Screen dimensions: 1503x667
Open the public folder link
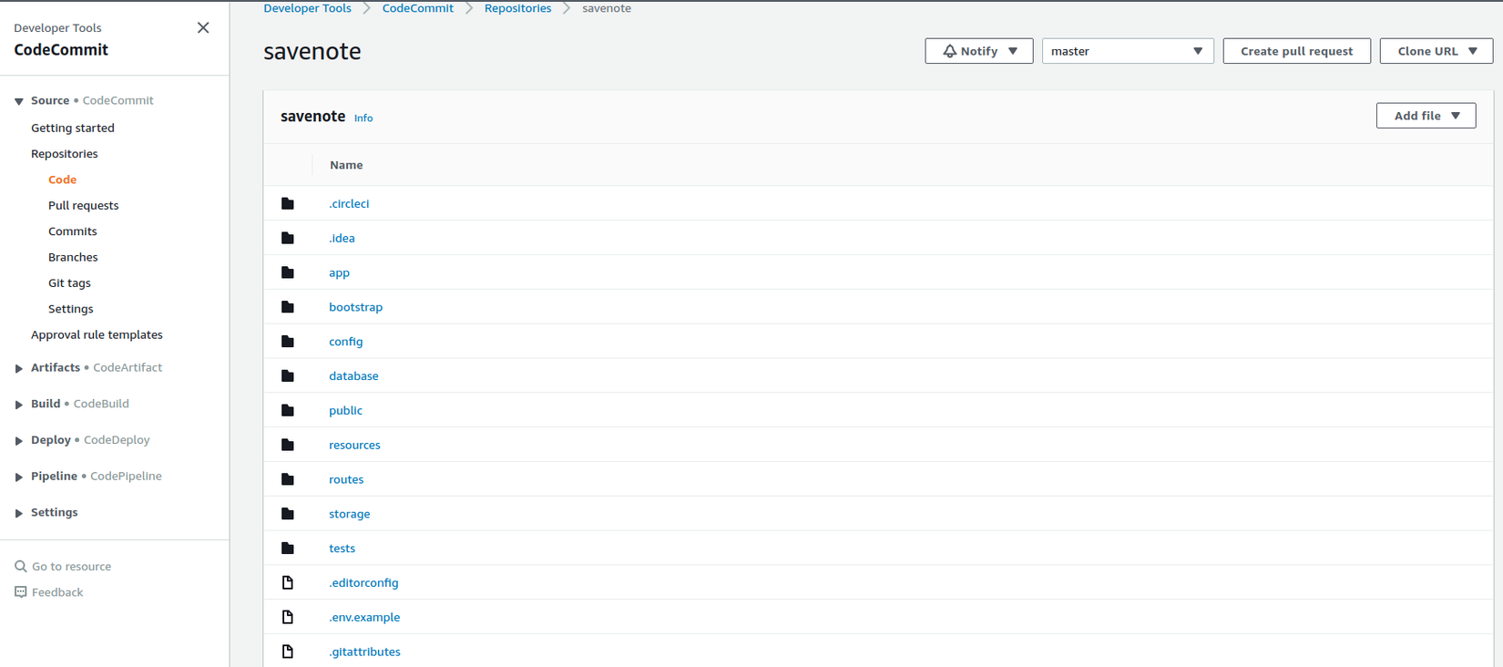point(345,410)
